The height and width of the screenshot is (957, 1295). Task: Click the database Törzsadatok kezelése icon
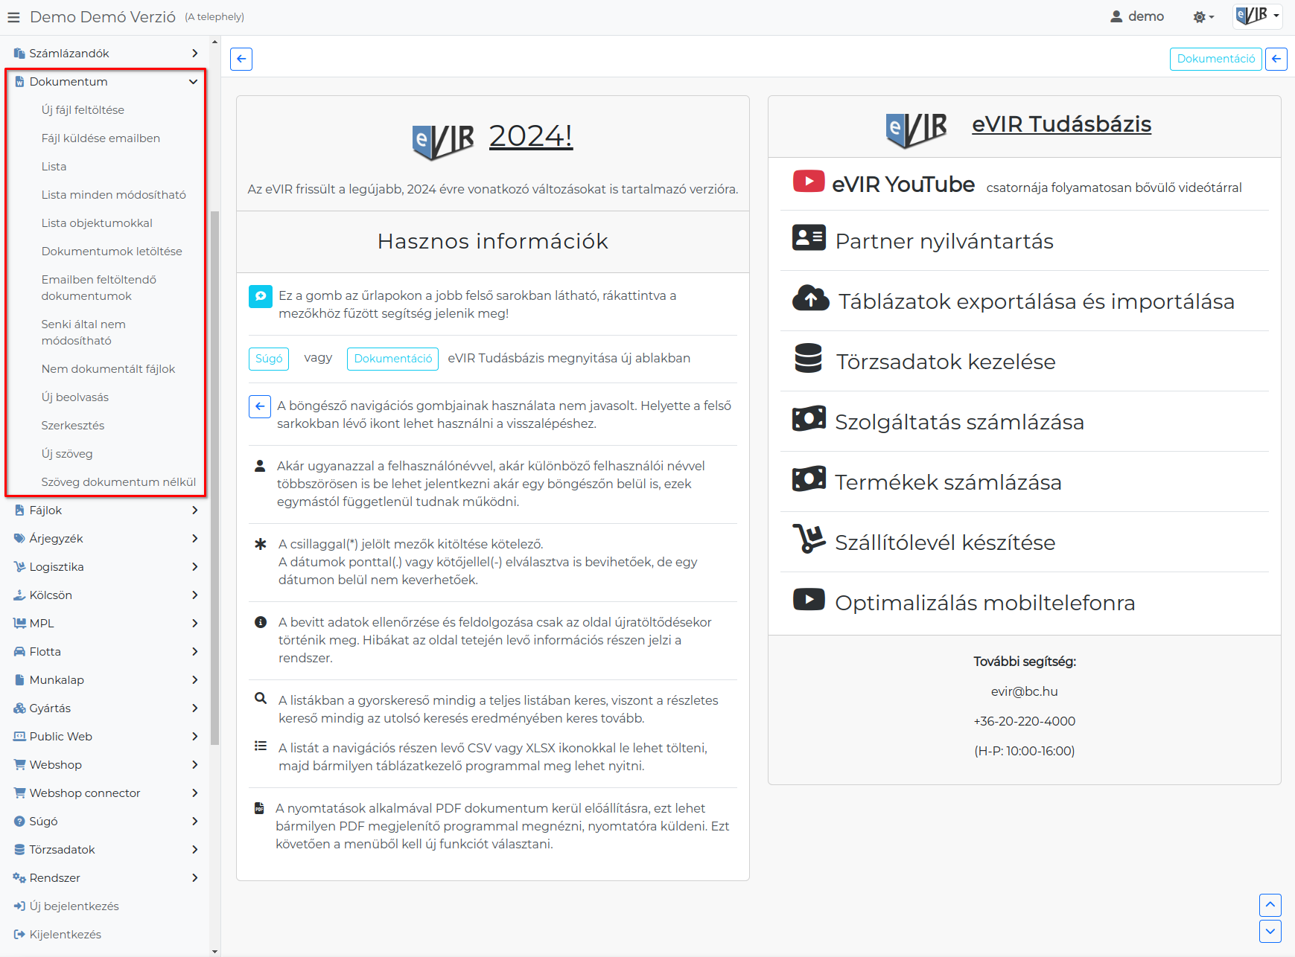808,359
